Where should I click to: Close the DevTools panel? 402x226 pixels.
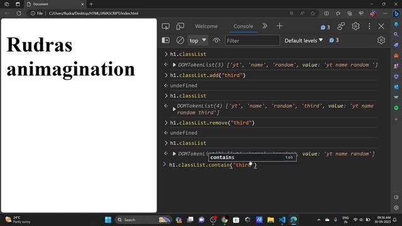[x=381, y=26]
